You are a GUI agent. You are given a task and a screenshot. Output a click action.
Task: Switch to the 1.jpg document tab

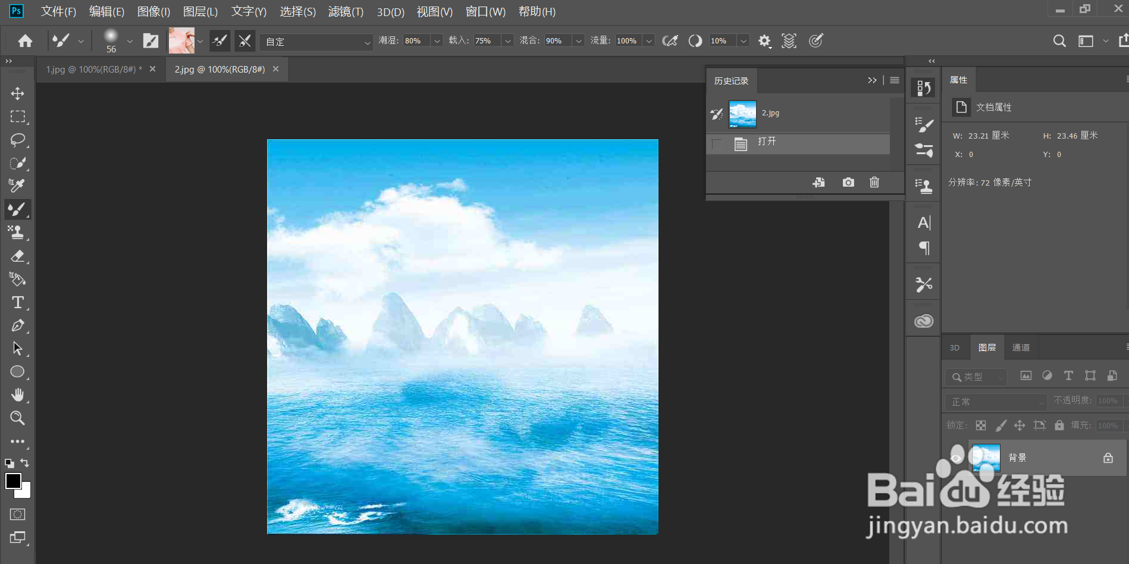click(x=94, y=69)
